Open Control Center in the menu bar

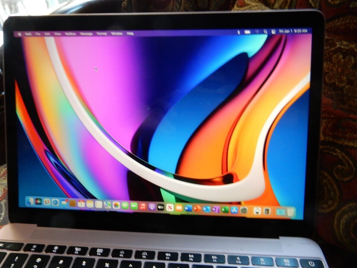(x=273, y=32)
